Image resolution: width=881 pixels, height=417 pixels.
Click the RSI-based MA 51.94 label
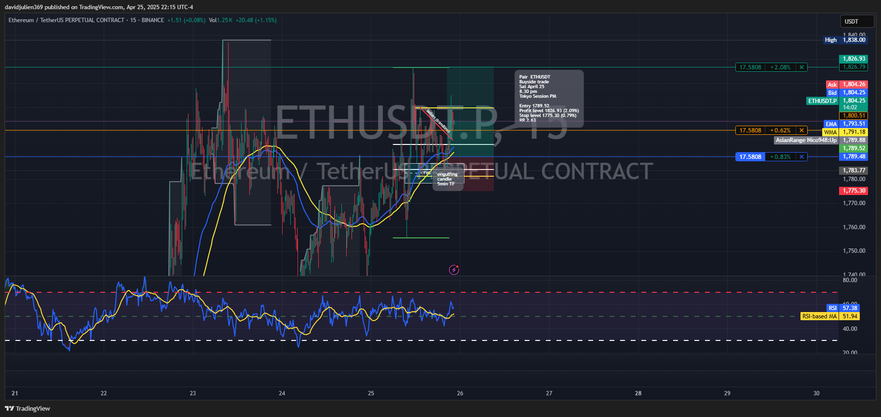pyautogui.click(x=830, y=316)
